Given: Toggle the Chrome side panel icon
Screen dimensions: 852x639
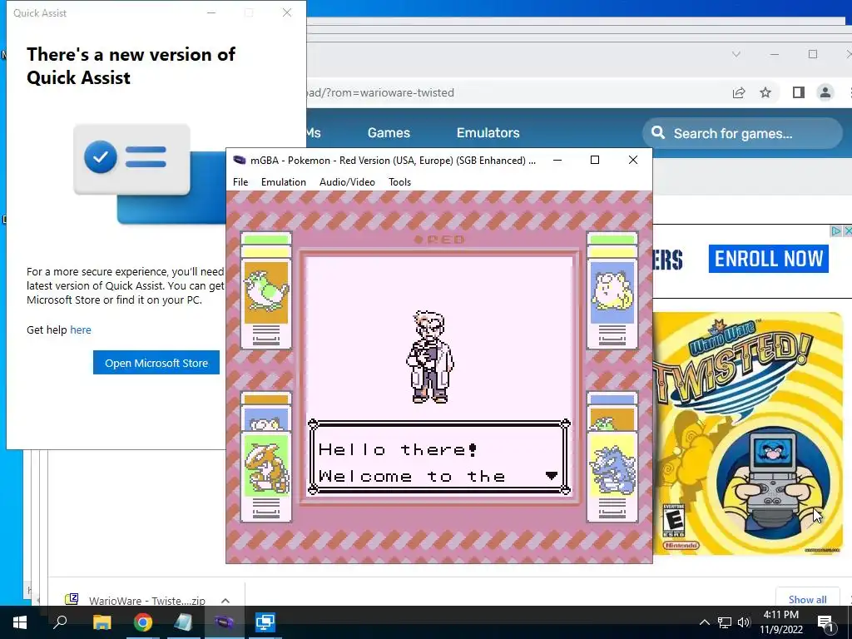Looking at the screenshot, I should coord(798,93).
